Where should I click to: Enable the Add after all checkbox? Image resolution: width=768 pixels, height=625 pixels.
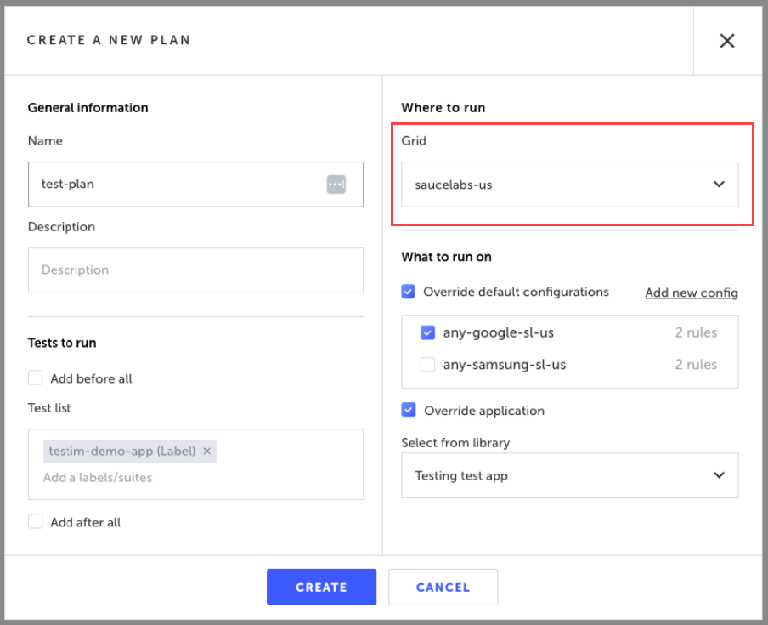click(x=36, y=522)
